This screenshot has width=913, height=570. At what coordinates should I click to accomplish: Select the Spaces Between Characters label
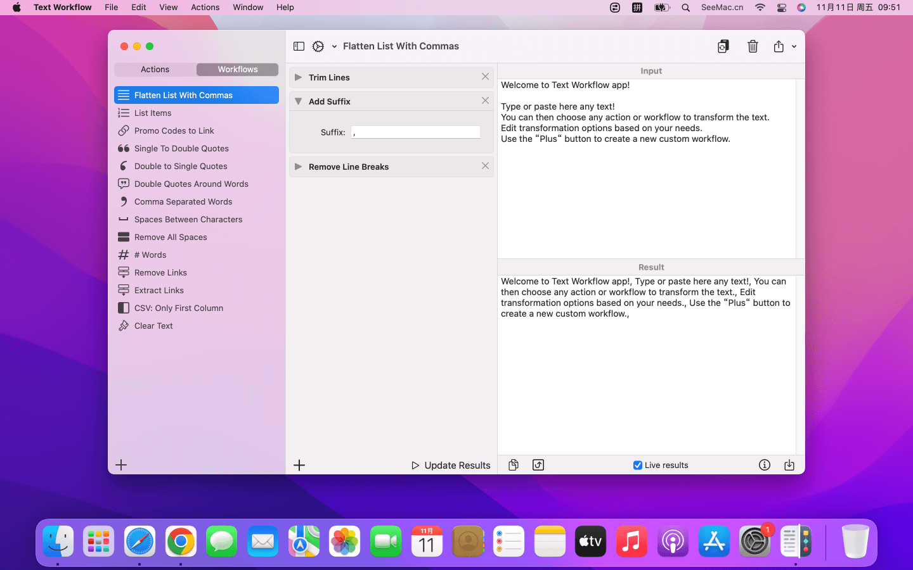click(188, 219)
